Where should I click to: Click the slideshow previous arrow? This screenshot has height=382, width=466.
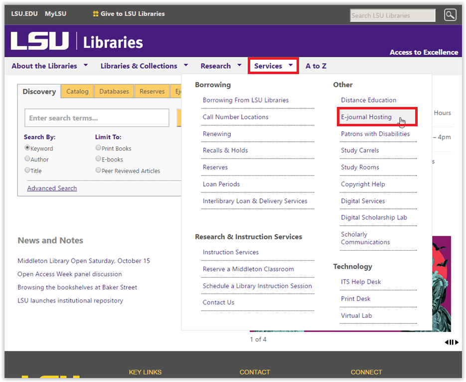click(447, 342)
